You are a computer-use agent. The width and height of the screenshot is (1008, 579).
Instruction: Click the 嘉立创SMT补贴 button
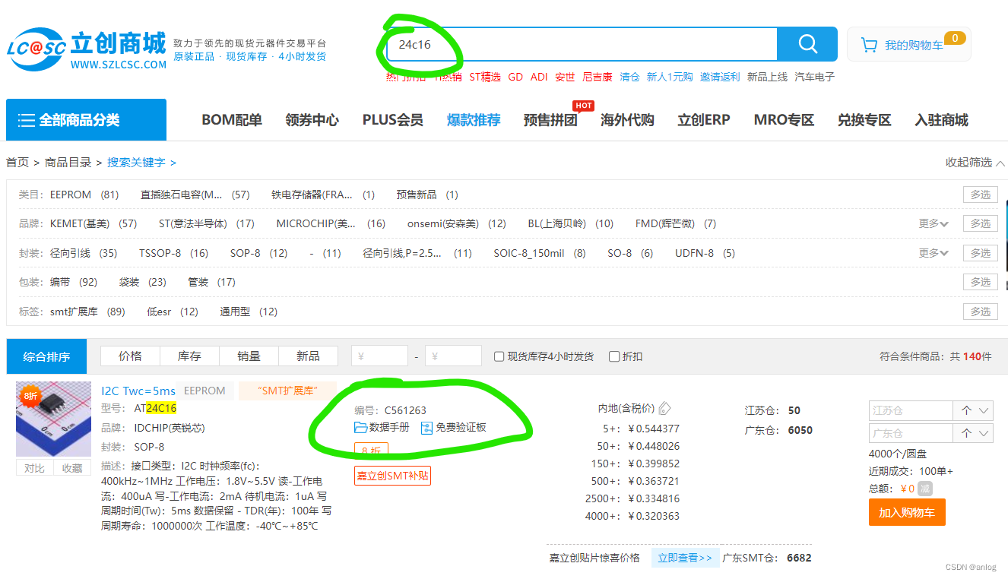[392, 475]
